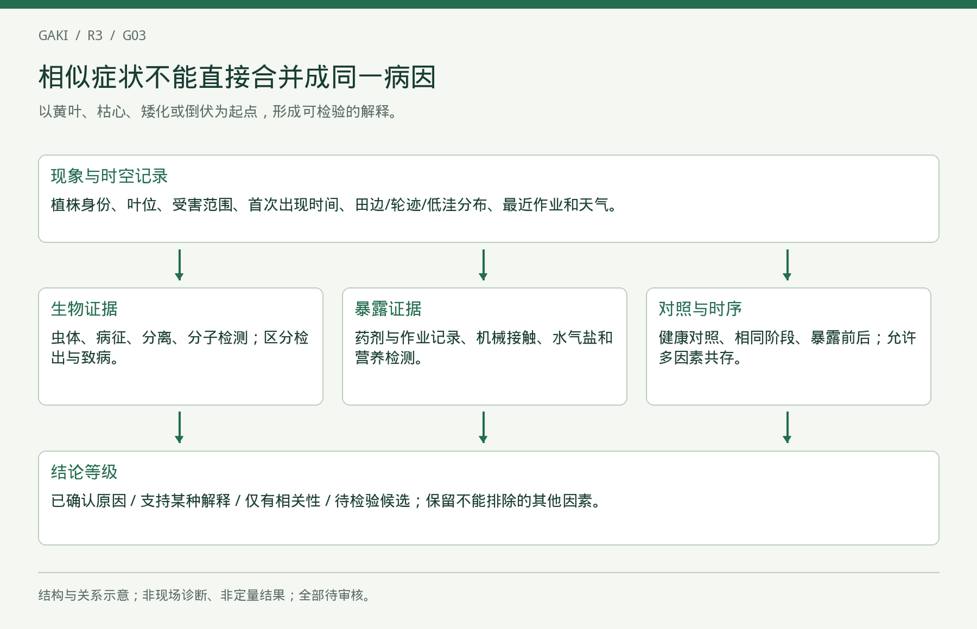This screenshot has width=977, height=629.
Task: Select the text starting with "药剂与作业记录"
Action: 484,348
